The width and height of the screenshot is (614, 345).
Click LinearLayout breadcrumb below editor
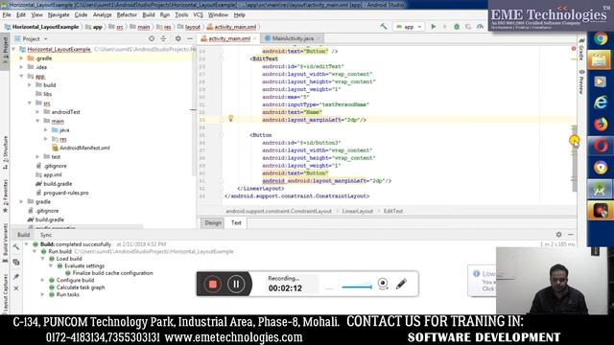357,211
